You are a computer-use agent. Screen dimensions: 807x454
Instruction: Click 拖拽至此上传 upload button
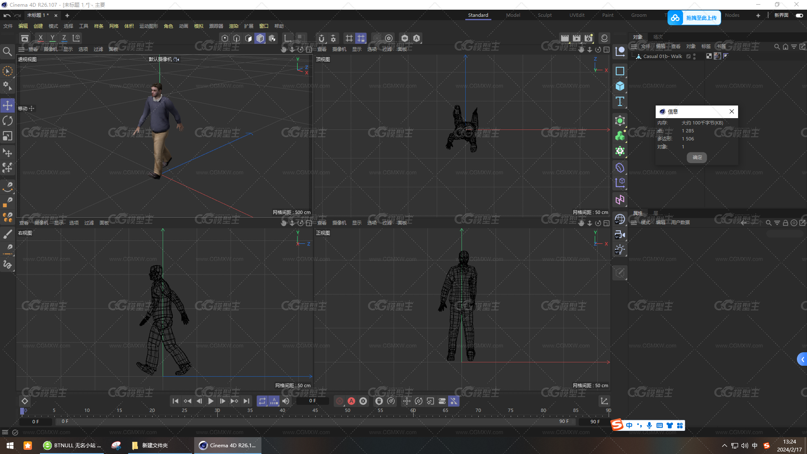coord(694,18)
